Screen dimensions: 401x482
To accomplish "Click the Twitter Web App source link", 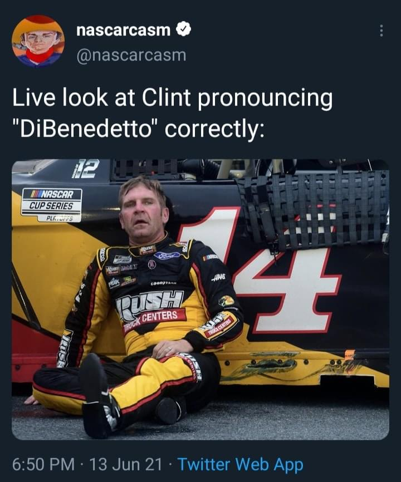I will pos(241,465).
